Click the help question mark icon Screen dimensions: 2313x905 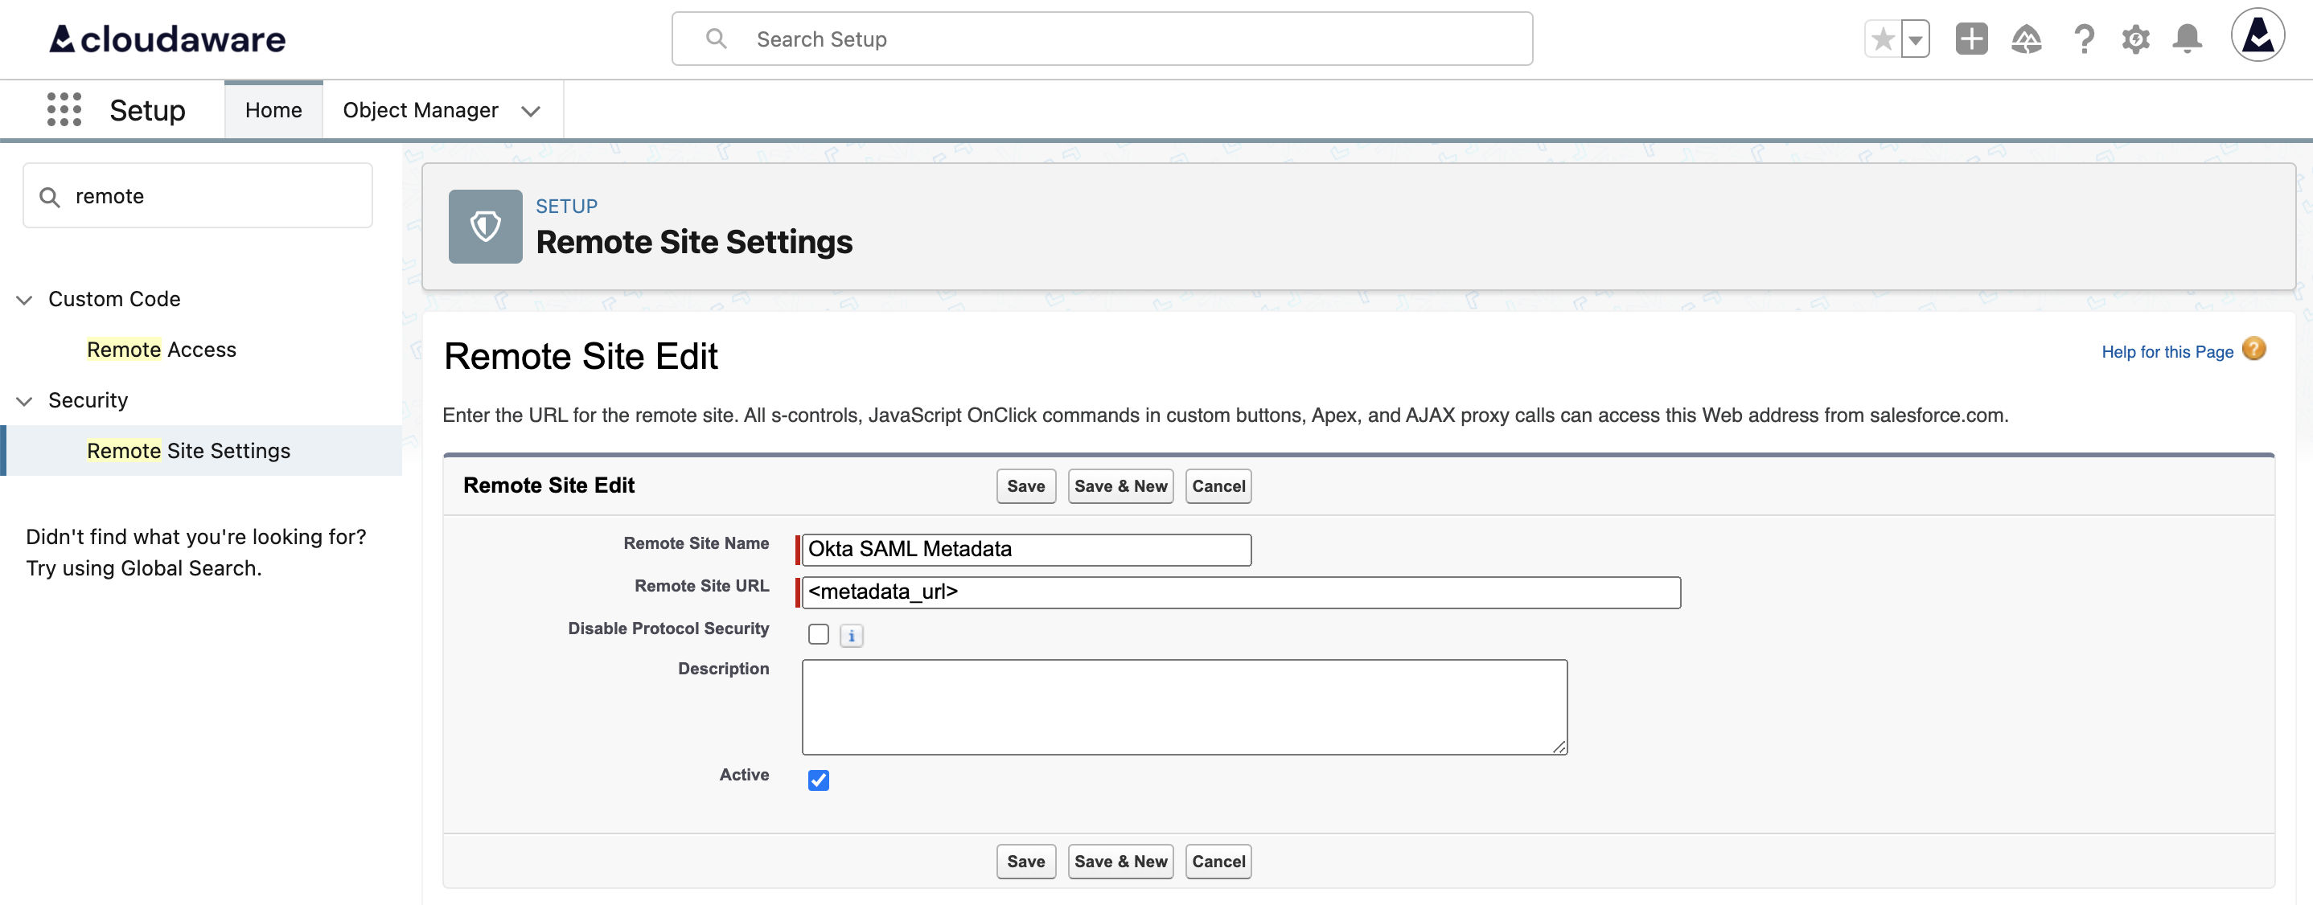pyautogui.click(x=2084, y=39)
